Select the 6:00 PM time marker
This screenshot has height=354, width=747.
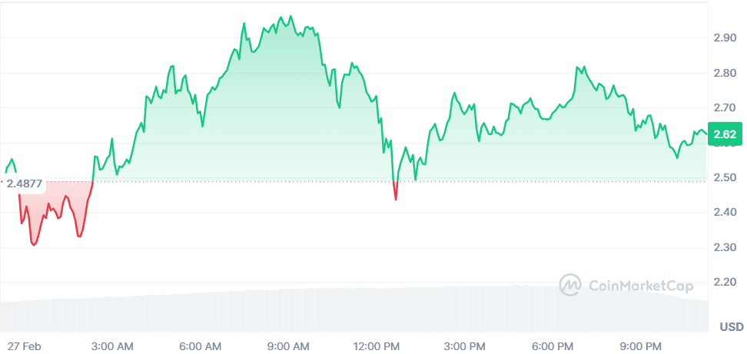[x=553, y=345]
